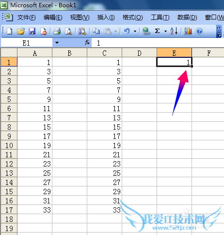The height and width of the screenshot is (235, 224).
Task: Open the Name Box dropdown arrow
Action: pos(57,43)
